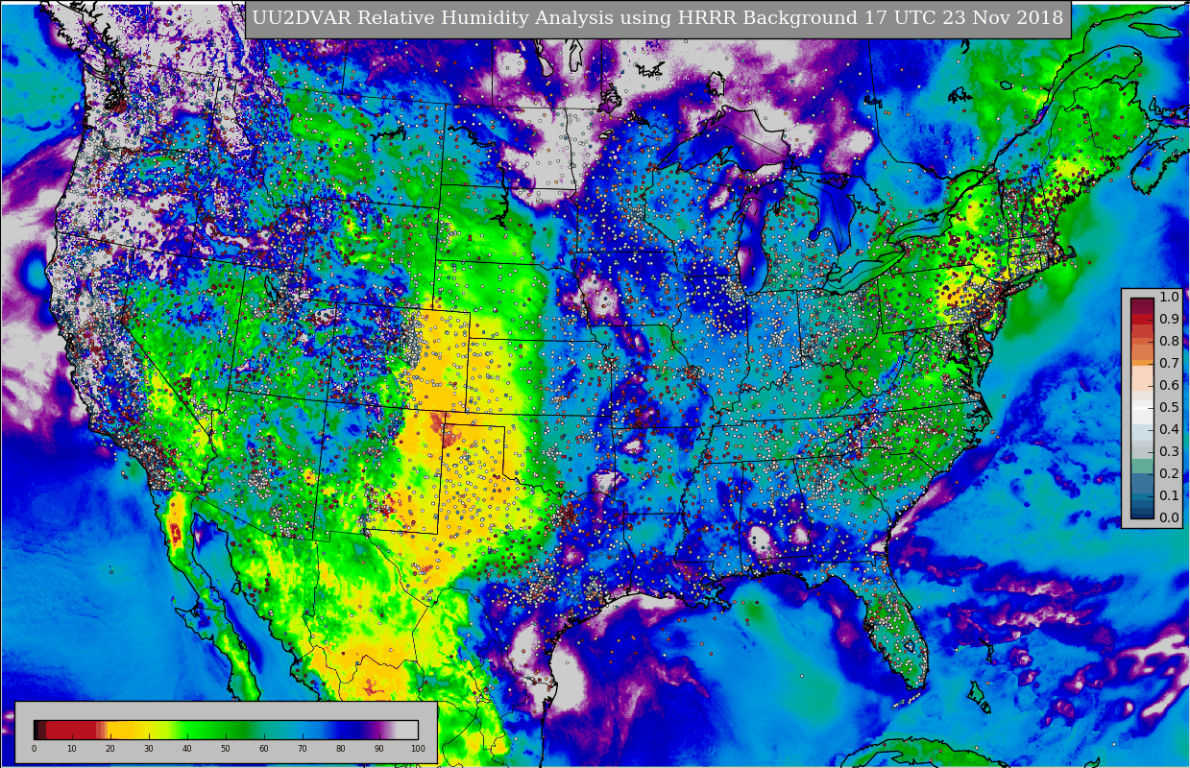
Task: Click the '0' tick label on the humidity colorbar
Action: coord(34,748)
